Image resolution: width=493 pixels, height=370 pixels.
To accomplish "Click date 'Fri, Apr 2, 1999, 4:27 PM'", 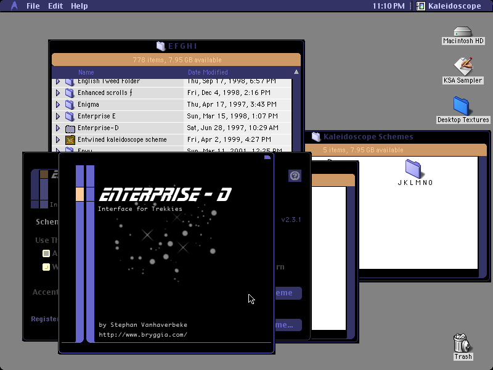I will 229,140.
